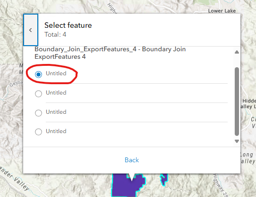Viewport: 256px width, 197px height.
Task: Click the gray scrollbar thumb in the list
Action: point(237,102)
